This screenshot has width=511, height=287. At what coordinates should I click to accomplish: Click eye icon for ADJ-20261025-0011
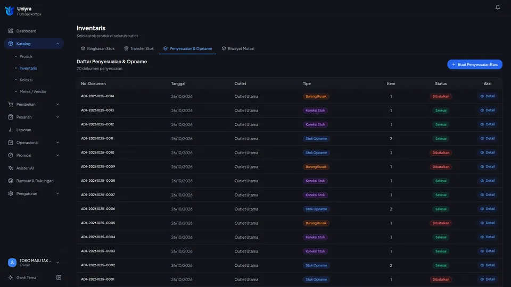(x=482, y=138)
